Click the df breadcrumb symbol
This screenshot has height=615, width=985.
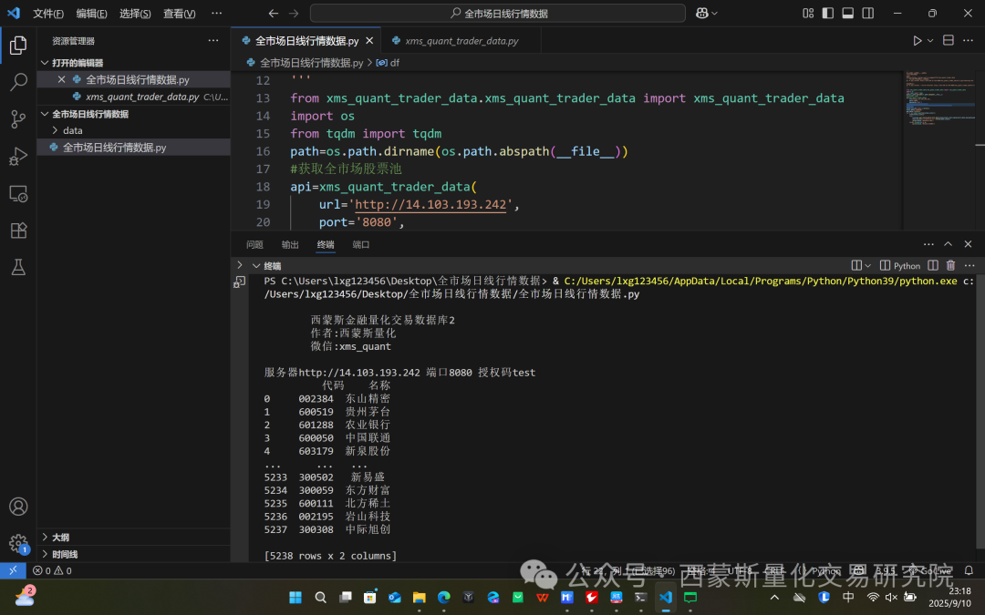click(388, 63)
